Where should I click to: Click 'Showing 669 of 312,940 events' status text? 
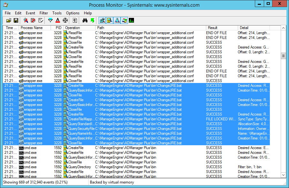point(35,182)
